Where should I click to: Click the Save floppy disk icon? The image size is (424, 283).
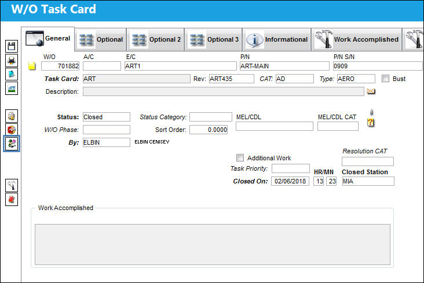click(x=12, y=46)
